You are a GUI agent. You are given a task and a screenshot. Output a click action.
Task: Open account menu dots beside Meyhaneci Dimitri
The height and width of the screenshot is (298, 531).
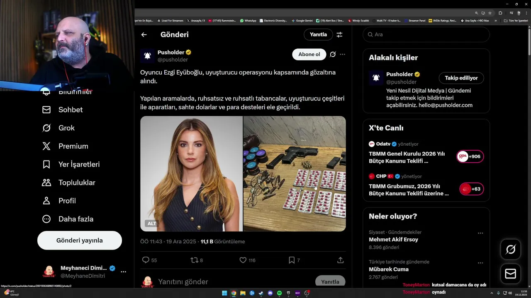124,272
